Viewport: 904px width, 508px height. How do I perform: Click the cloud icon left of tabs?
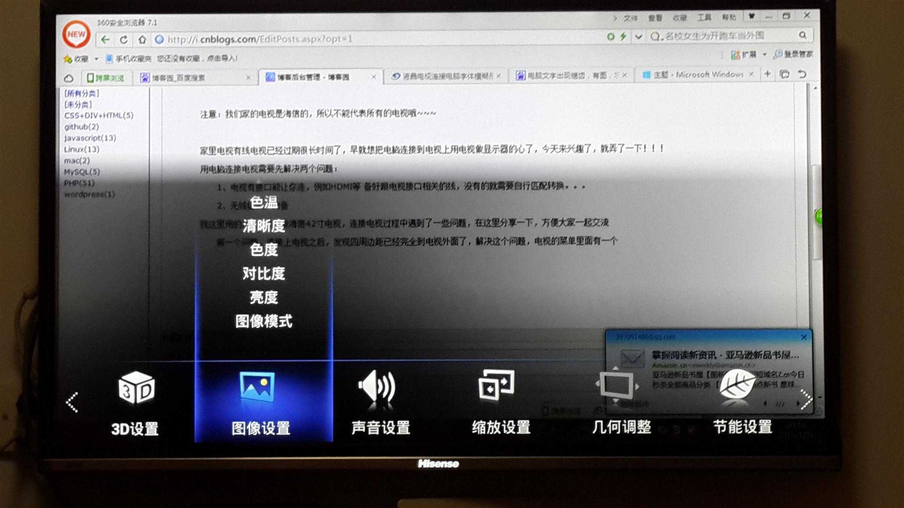coord(69,78)
